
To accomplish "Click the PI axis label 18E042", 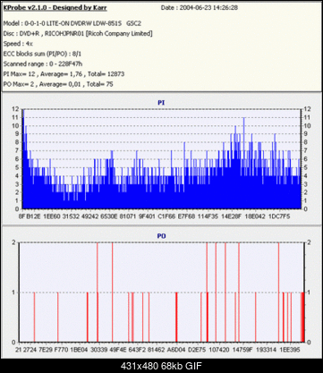I will (255, 216).
